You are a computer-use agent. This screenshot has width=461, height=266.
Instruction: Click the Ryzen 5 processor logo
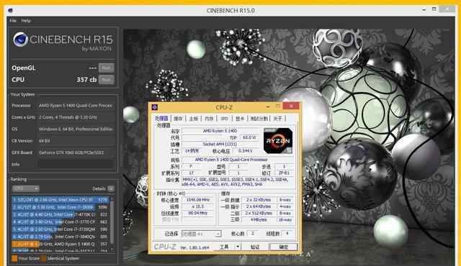click(278, 140)
